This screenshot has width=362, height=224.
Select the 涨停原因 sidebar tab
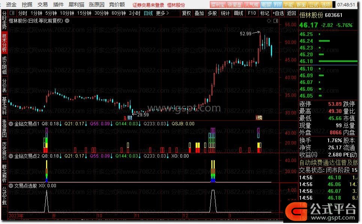coord(4,128)
